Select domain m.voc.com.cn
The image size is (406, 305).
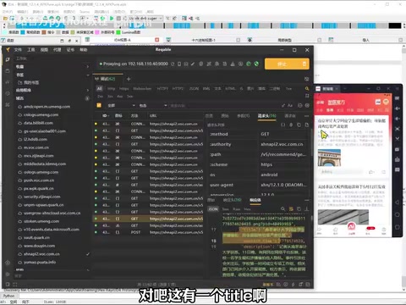point(36,147)
